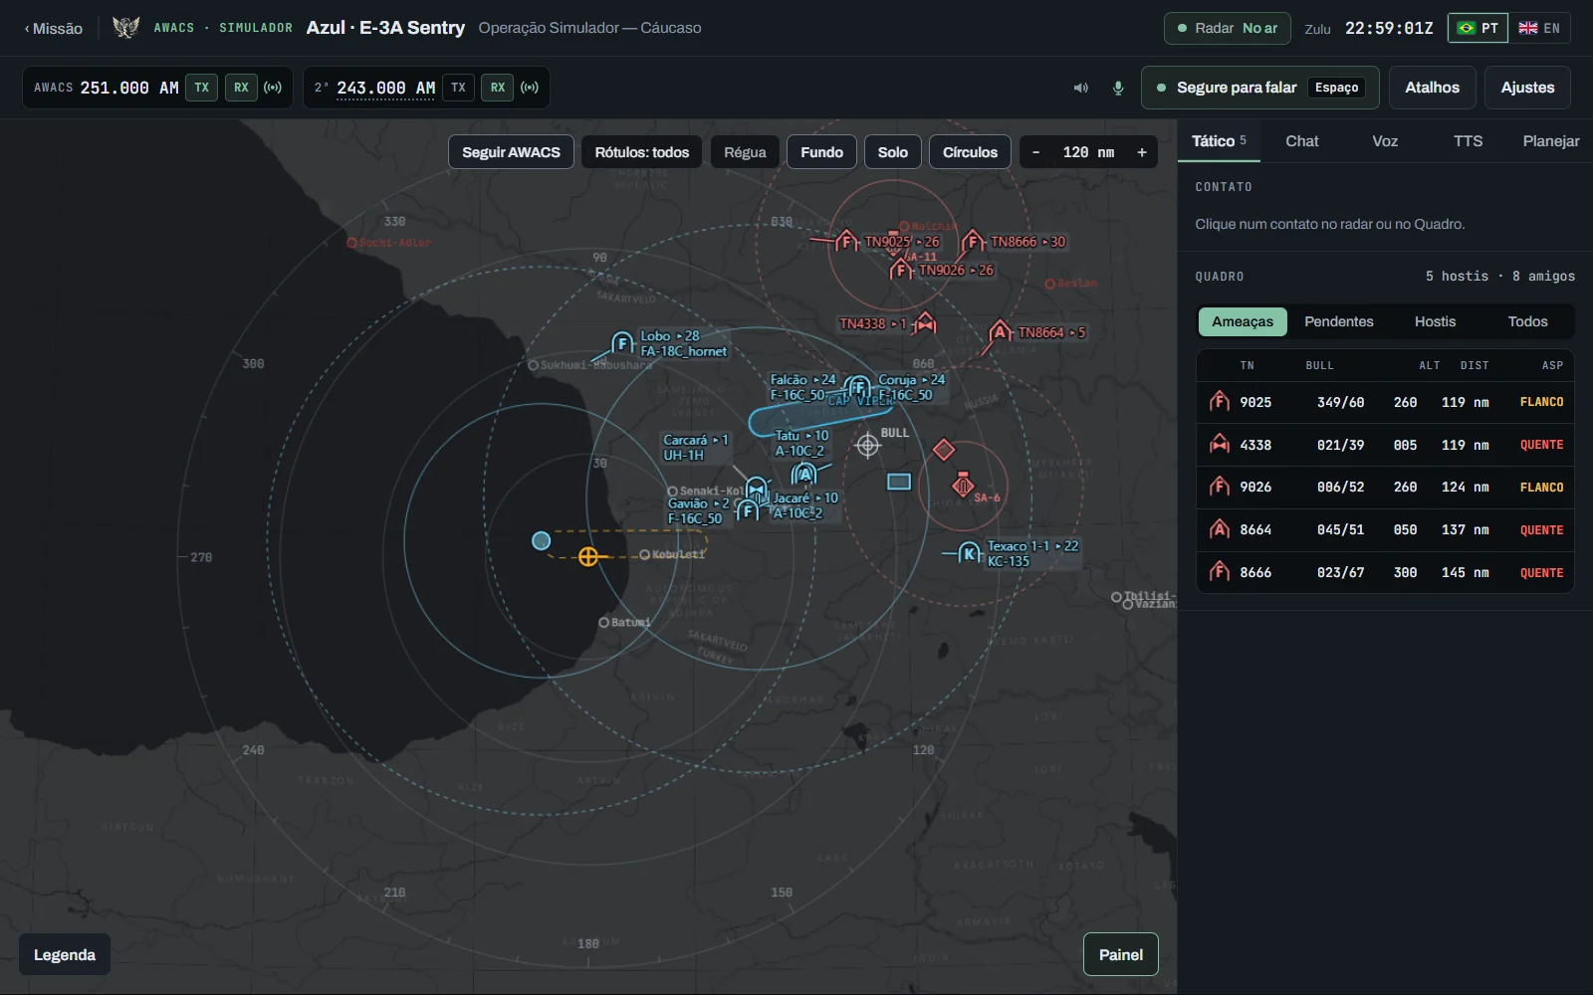Click the winged emblem logo

pos(125,28)
